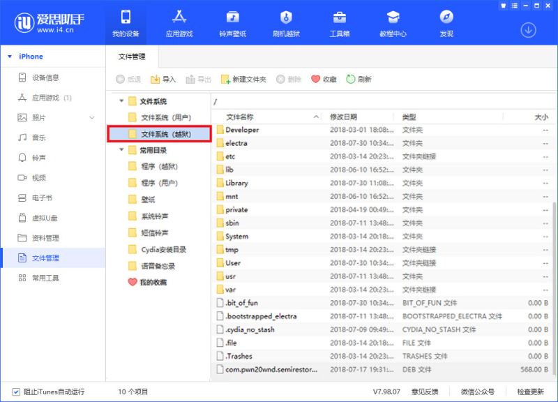Sort using 文件名称 column arrow

tap(316, 117)
